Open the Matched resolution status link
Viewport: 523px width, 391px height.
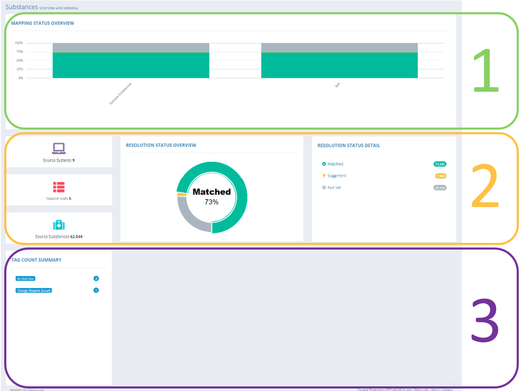point(335,164)
